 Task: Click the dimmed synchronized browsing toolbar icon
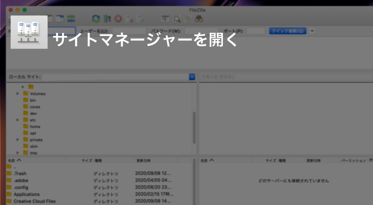click(x=188, y=19)
